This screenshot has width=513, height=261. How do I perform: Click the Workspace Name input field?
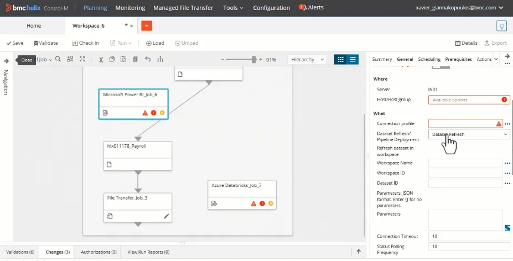tap(465, 163)
